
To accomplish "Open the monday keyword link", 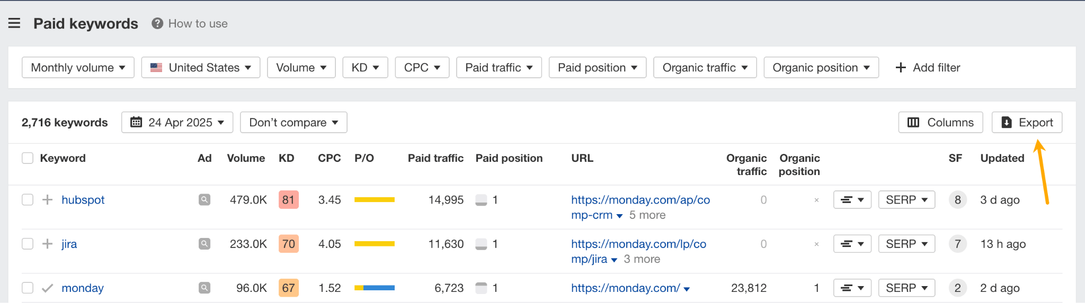I will 83,288.
